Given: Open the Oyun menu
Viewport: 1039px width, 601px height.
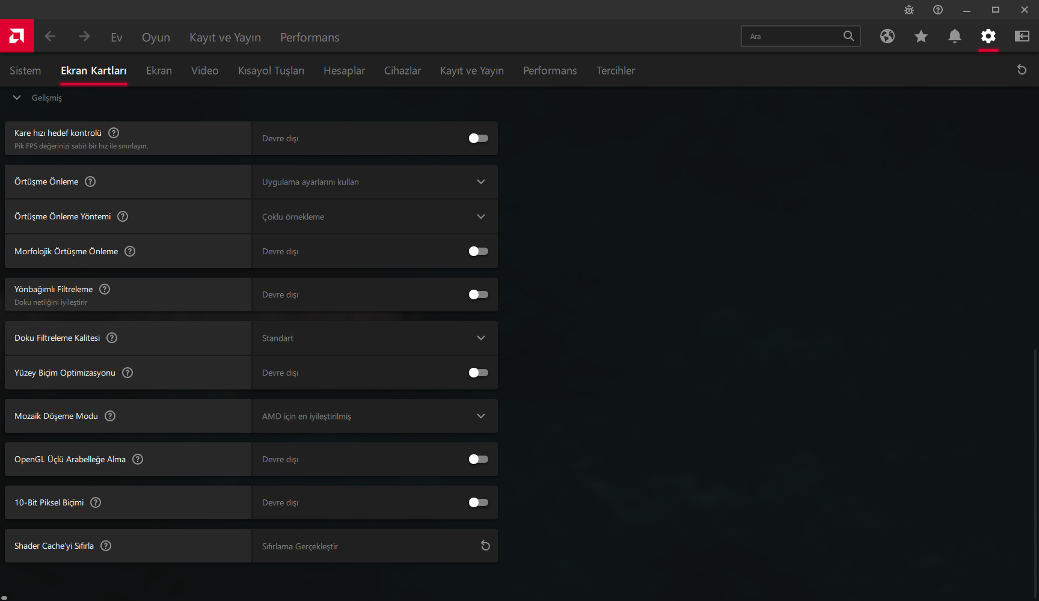Looking at the screenshot, I should pos(156,37).
